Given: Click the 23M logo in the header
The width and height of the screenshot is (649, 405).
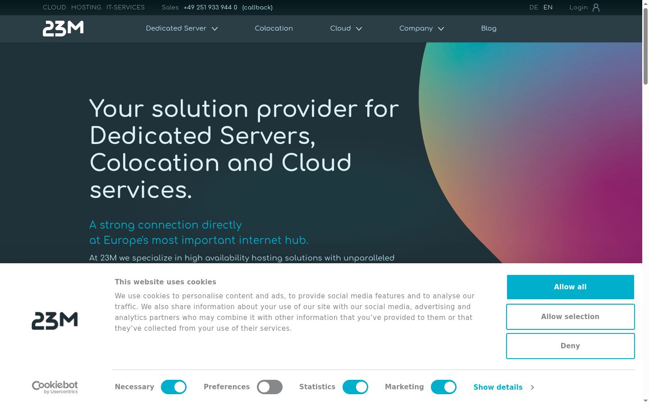Looking at the screenshot, I should (63, 28).
